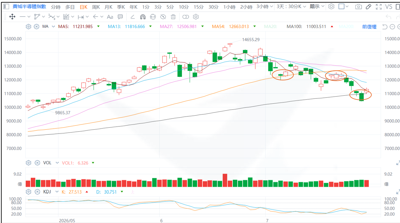Expand the MA indicator dropdown
This screenshot has width=400, height=223.
pos(53,27)
